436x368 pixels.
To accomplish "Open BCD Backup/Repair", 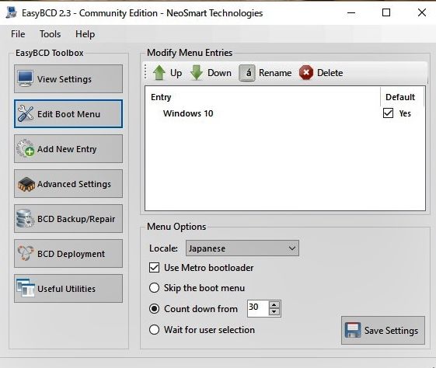I will click(x=68, y=219).
